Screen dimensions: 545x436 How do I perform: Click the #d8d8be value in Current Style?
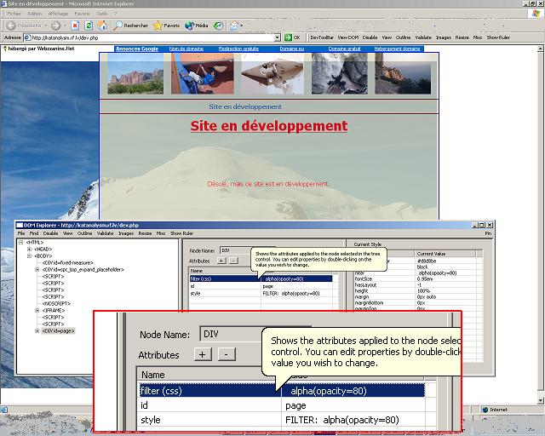[x=426, y=261]
